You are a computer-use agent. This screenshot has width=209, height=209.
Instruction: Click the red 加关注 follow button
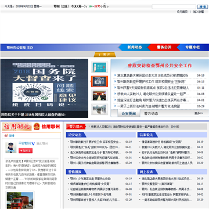tap(26, 151)
